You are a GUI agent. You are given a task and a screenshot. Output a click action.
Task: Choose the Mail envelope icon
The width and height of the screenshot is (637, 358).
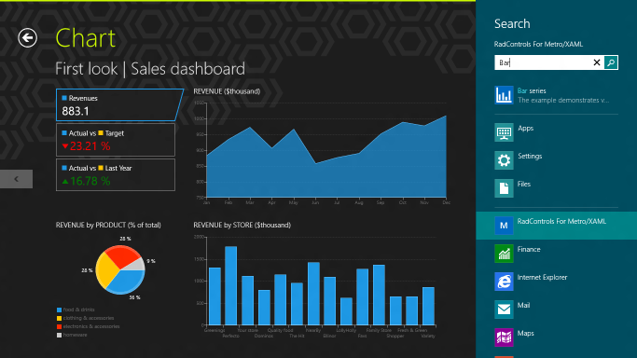click(504, 310)
